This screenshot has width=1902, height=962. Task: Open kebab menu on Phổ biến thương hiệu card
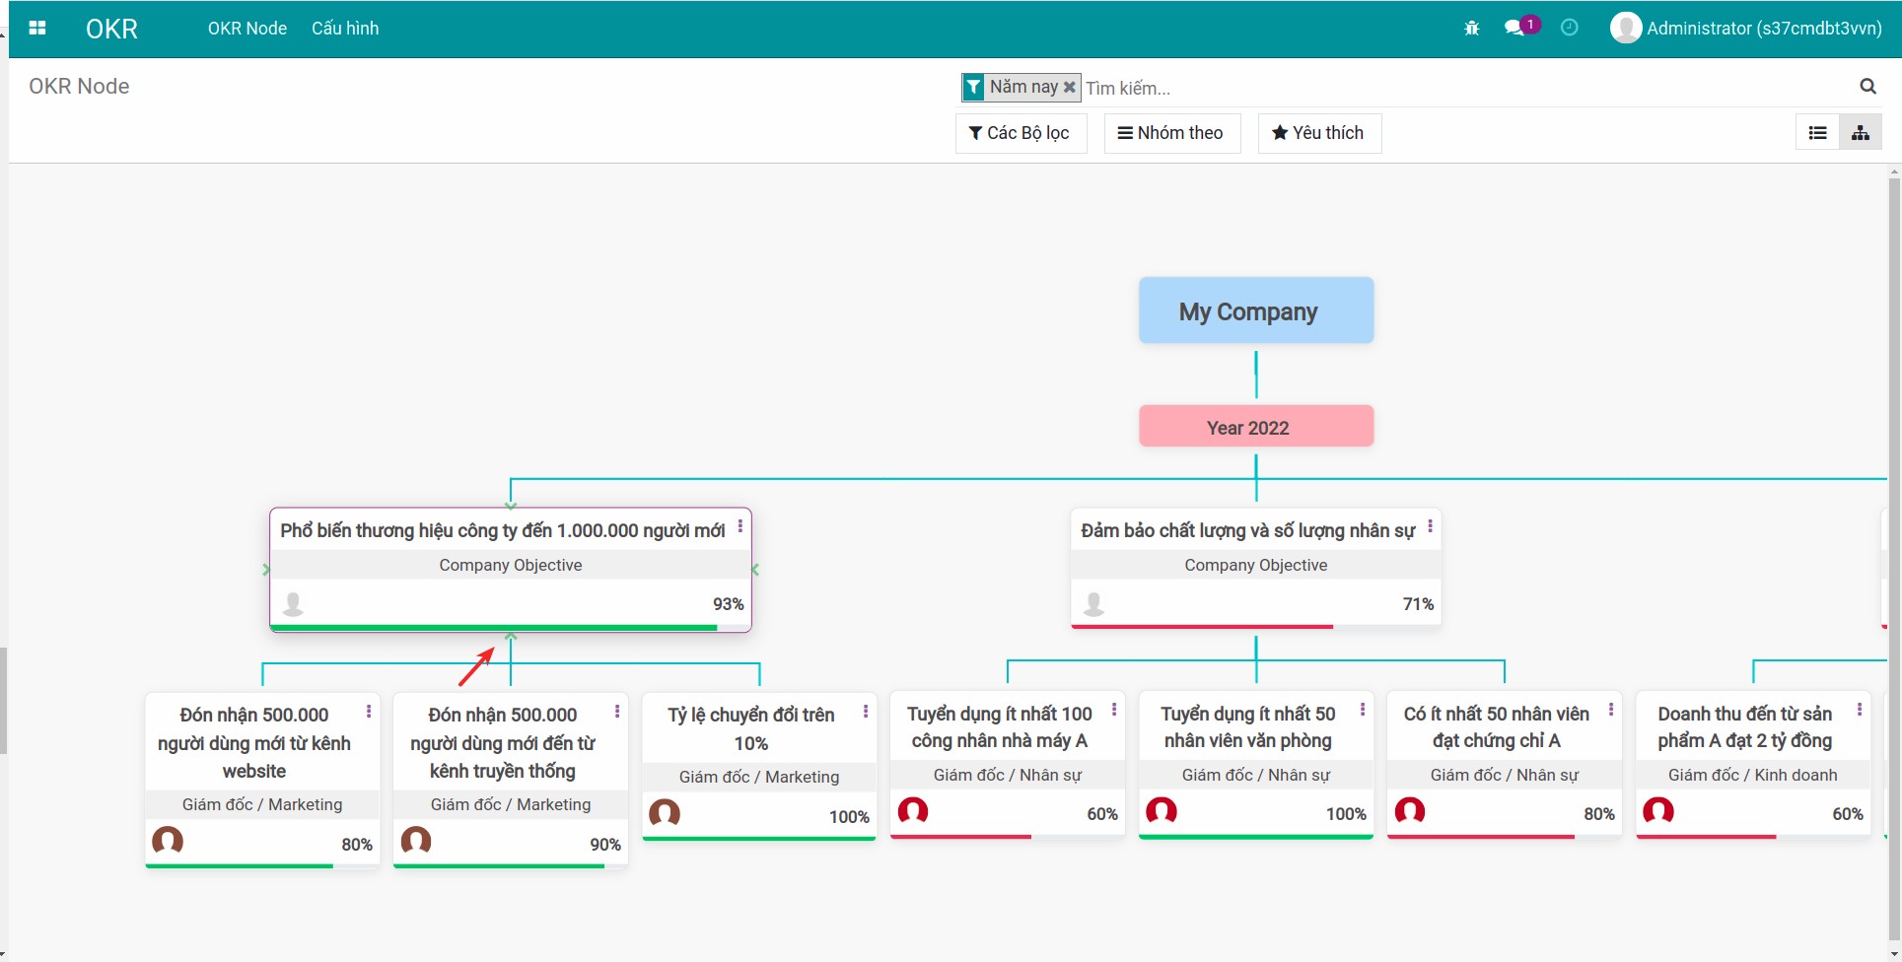(x=740, y=527)
